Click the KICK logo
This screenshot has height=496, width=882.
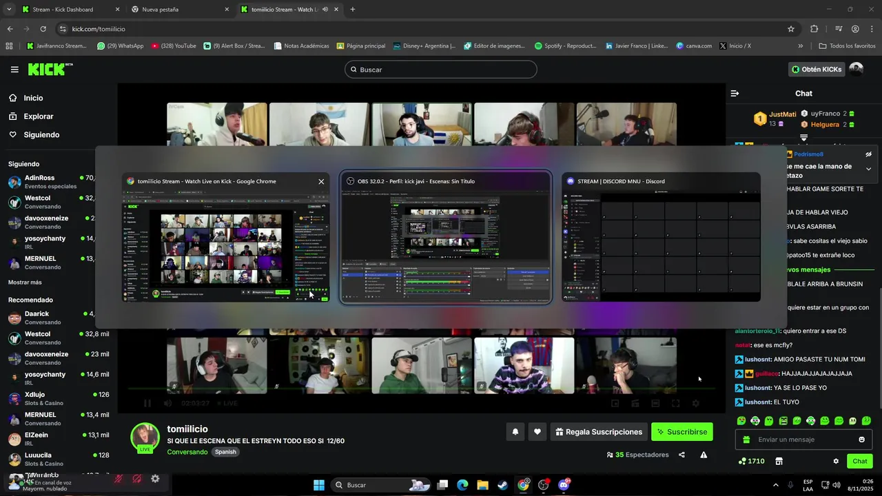tap(50, 69)
